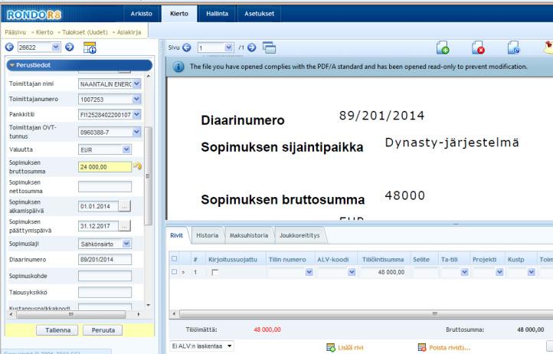Click the Diaarinumero input field
553x354 pixels.
[x=105, y=260]
